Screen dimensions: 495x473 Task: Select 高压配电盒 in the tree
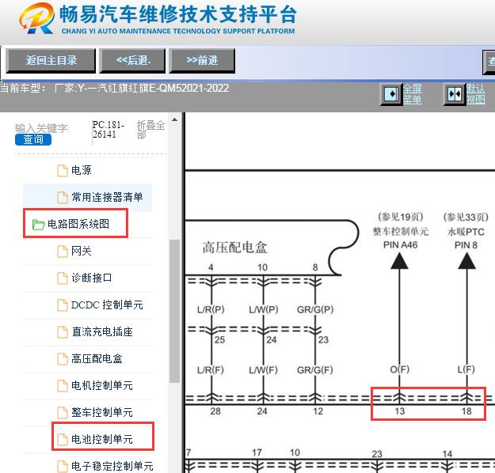click(x=97, y=358)
